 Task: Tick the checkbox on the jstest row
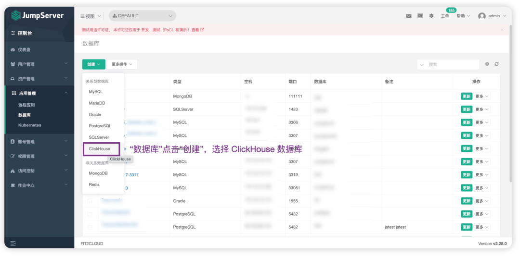pos(90,227)
